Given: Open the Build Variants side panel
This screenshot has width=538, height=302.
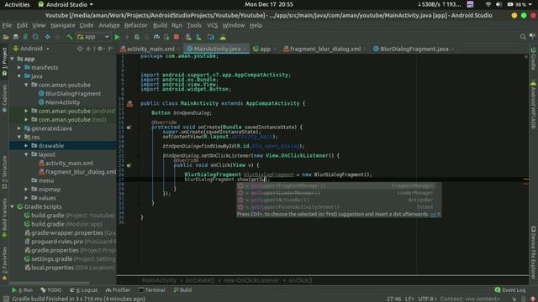Looking at the screenshot, I should 4,218.
